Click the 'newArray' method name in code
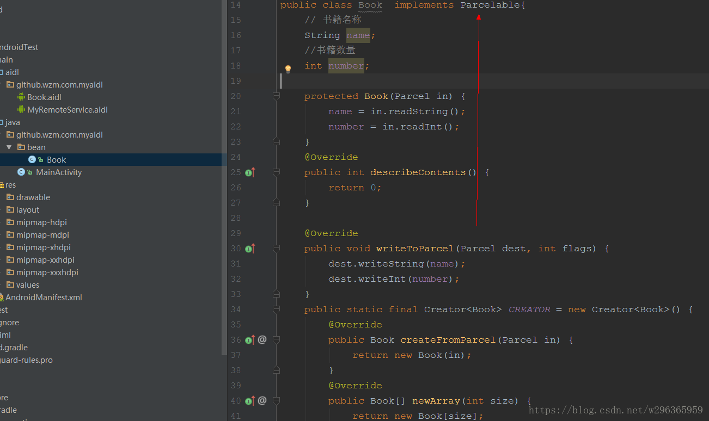 point(436,401)
